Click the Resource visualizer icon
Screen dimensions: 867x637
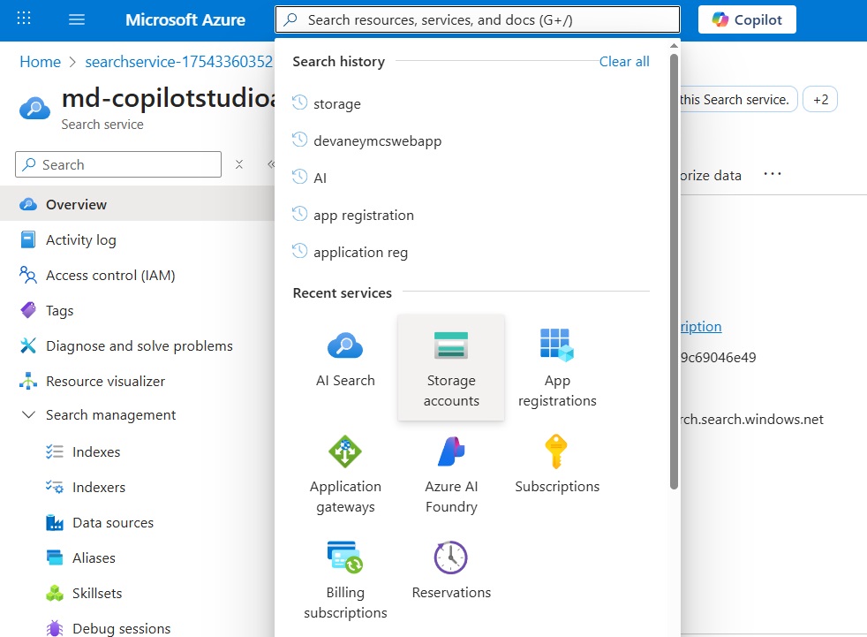click(28, 381)
